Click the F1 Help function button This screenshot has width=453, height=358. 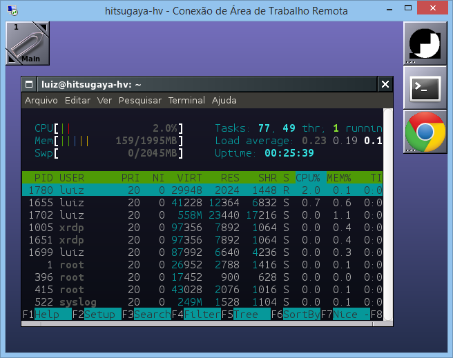click(47, 314)
